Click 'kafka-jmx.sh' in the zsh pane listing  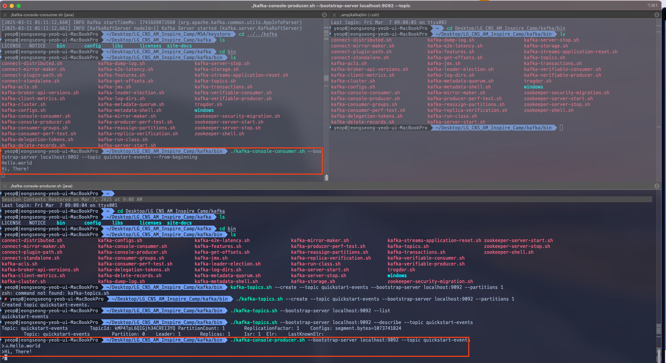pos(444,63)
